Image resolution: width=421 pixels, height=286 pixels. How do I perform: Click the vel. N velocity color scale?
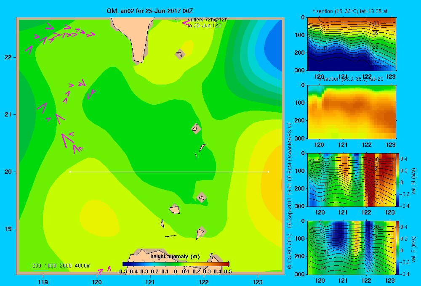tap(398, 180)
